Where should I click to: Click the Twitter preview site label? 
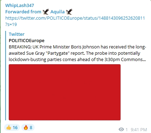pos(16,34)
